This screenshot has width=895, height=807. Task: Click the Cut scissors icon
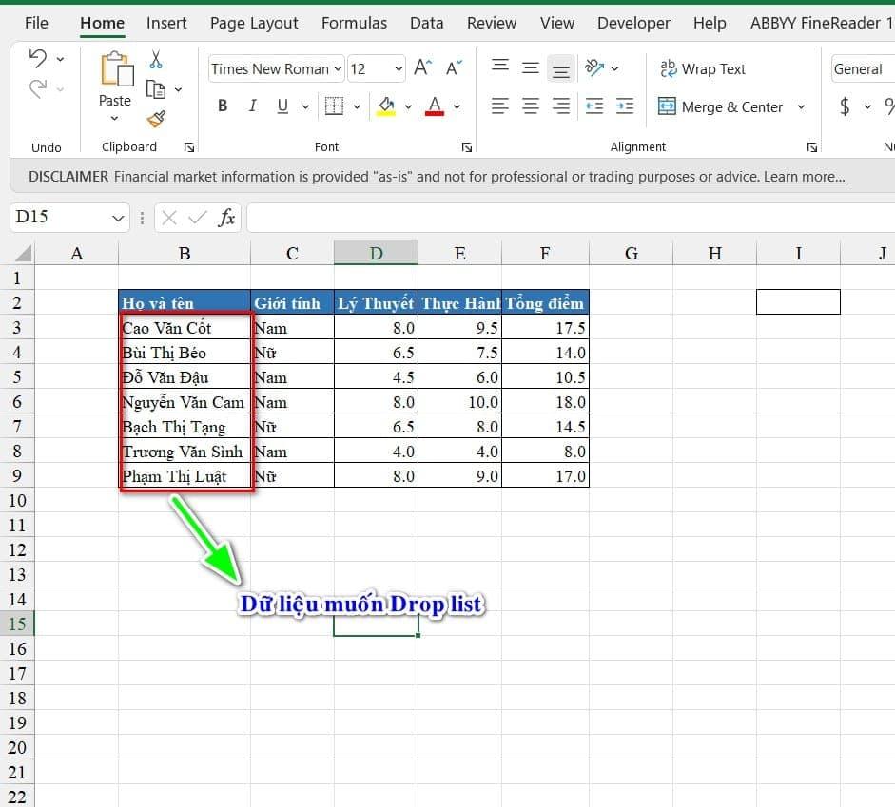pos(156,60)
